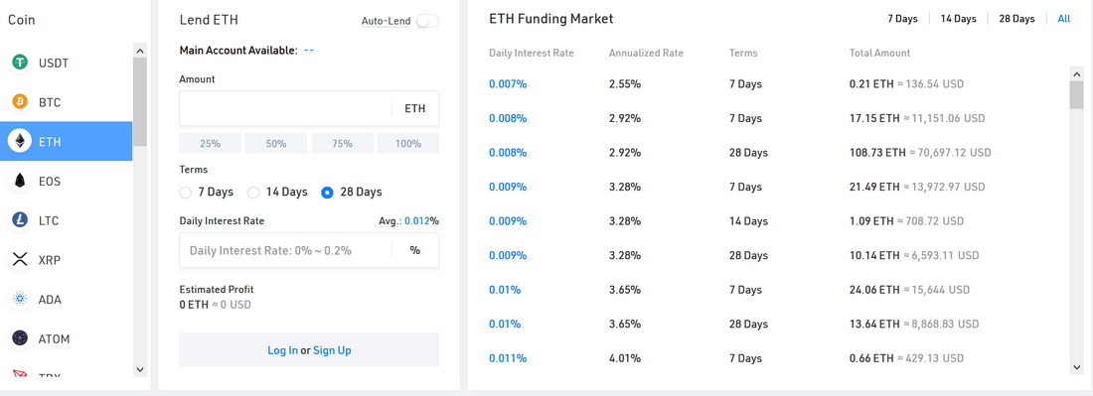
Task: Click coin list scroll down arrow
Action: 139,369
